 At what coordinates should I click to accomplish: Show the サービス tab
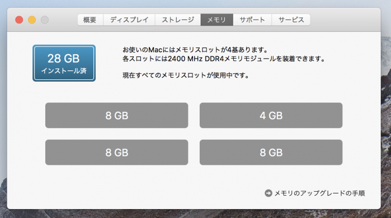click(x=291, y=20)
